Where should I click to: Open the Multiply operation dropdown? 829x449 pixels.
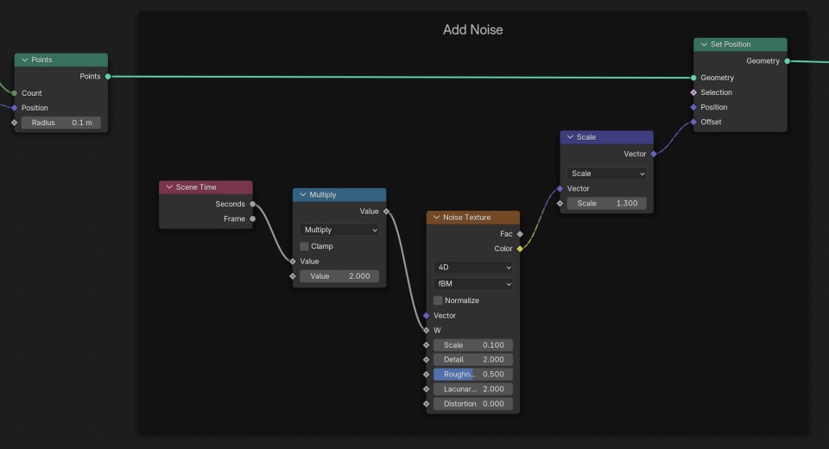pyautogui.click(x=339, y=230)
